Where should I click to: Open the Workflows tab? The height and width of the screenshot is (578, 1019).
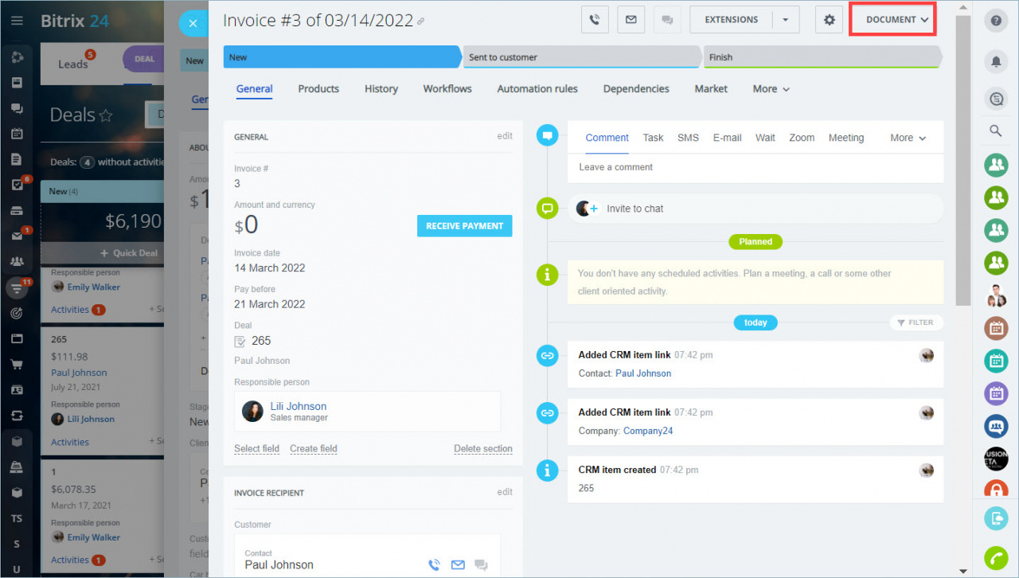(447, 89)
